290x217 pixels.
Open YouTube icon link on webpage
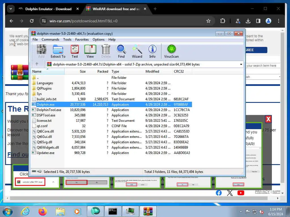[241, 193]
